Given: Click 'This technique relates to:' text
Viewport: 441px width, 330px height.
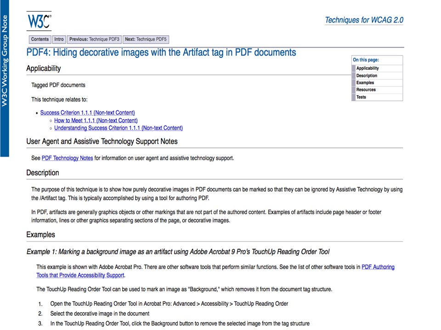Looking at the screenshot, I should coord(59,99).
